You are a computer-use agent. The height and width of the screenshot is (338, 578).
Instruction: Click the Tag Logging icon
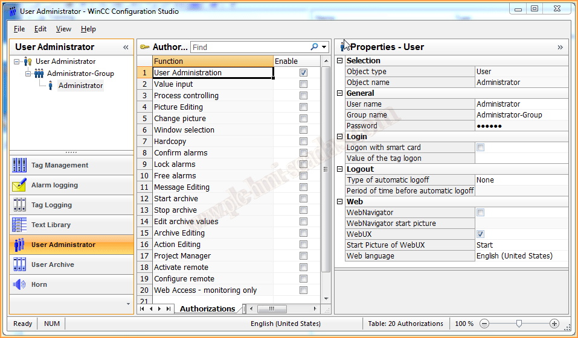(x=19, y=205)
